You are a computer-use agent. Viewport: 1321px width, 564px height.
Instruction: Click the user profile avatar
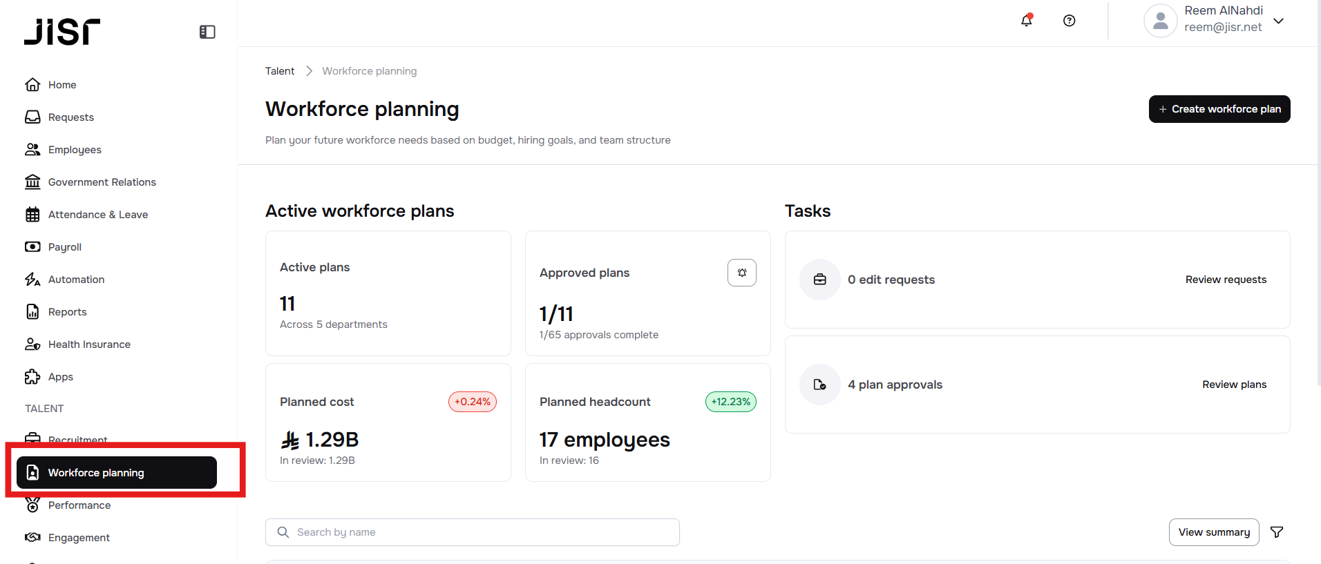pos(1160,21)
